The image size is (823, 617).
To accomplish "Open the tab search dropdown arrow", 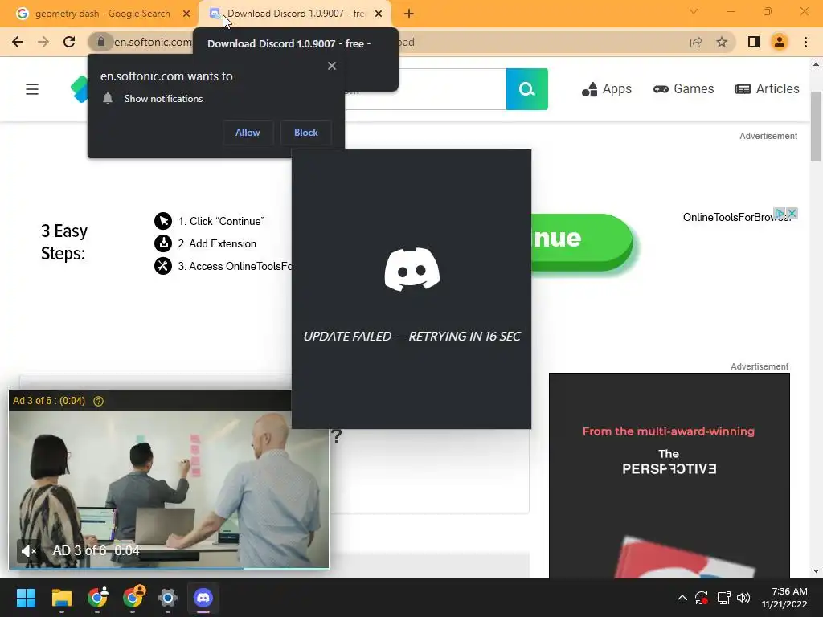I will tap(694, 11).
